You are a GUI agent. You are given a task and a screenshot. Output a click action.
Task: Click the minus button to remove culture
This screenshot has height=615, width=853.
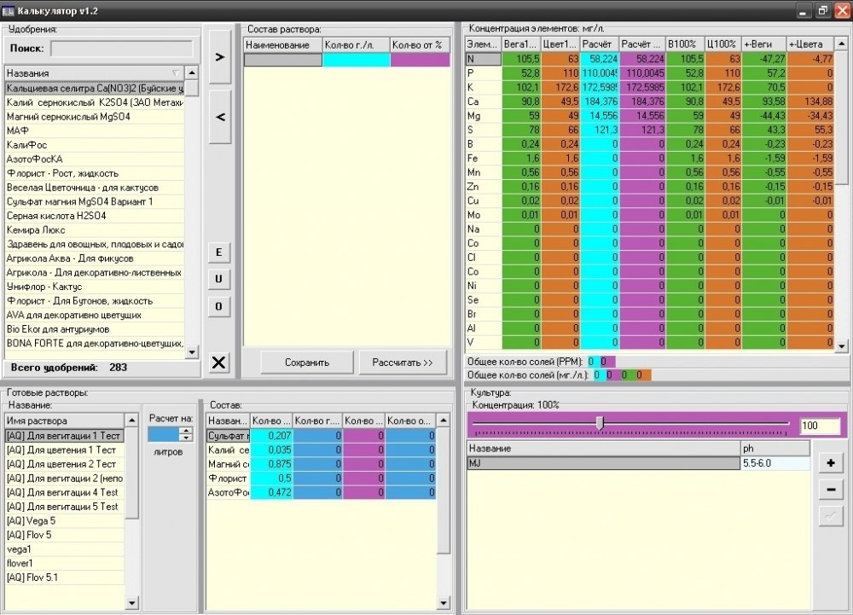831,490
